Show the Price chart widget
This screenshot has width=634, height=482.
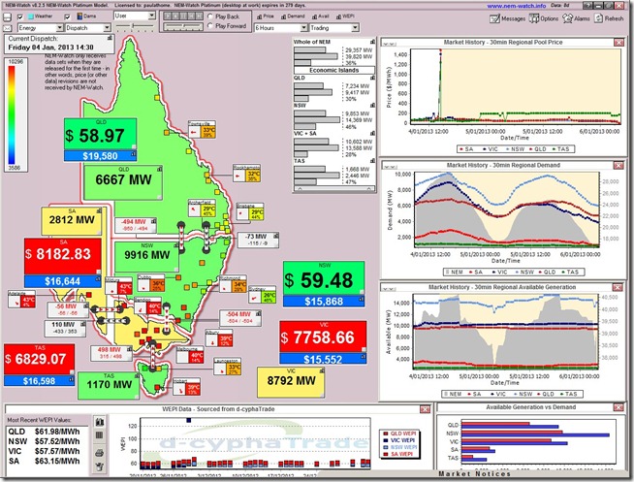(x=266, y=16)
